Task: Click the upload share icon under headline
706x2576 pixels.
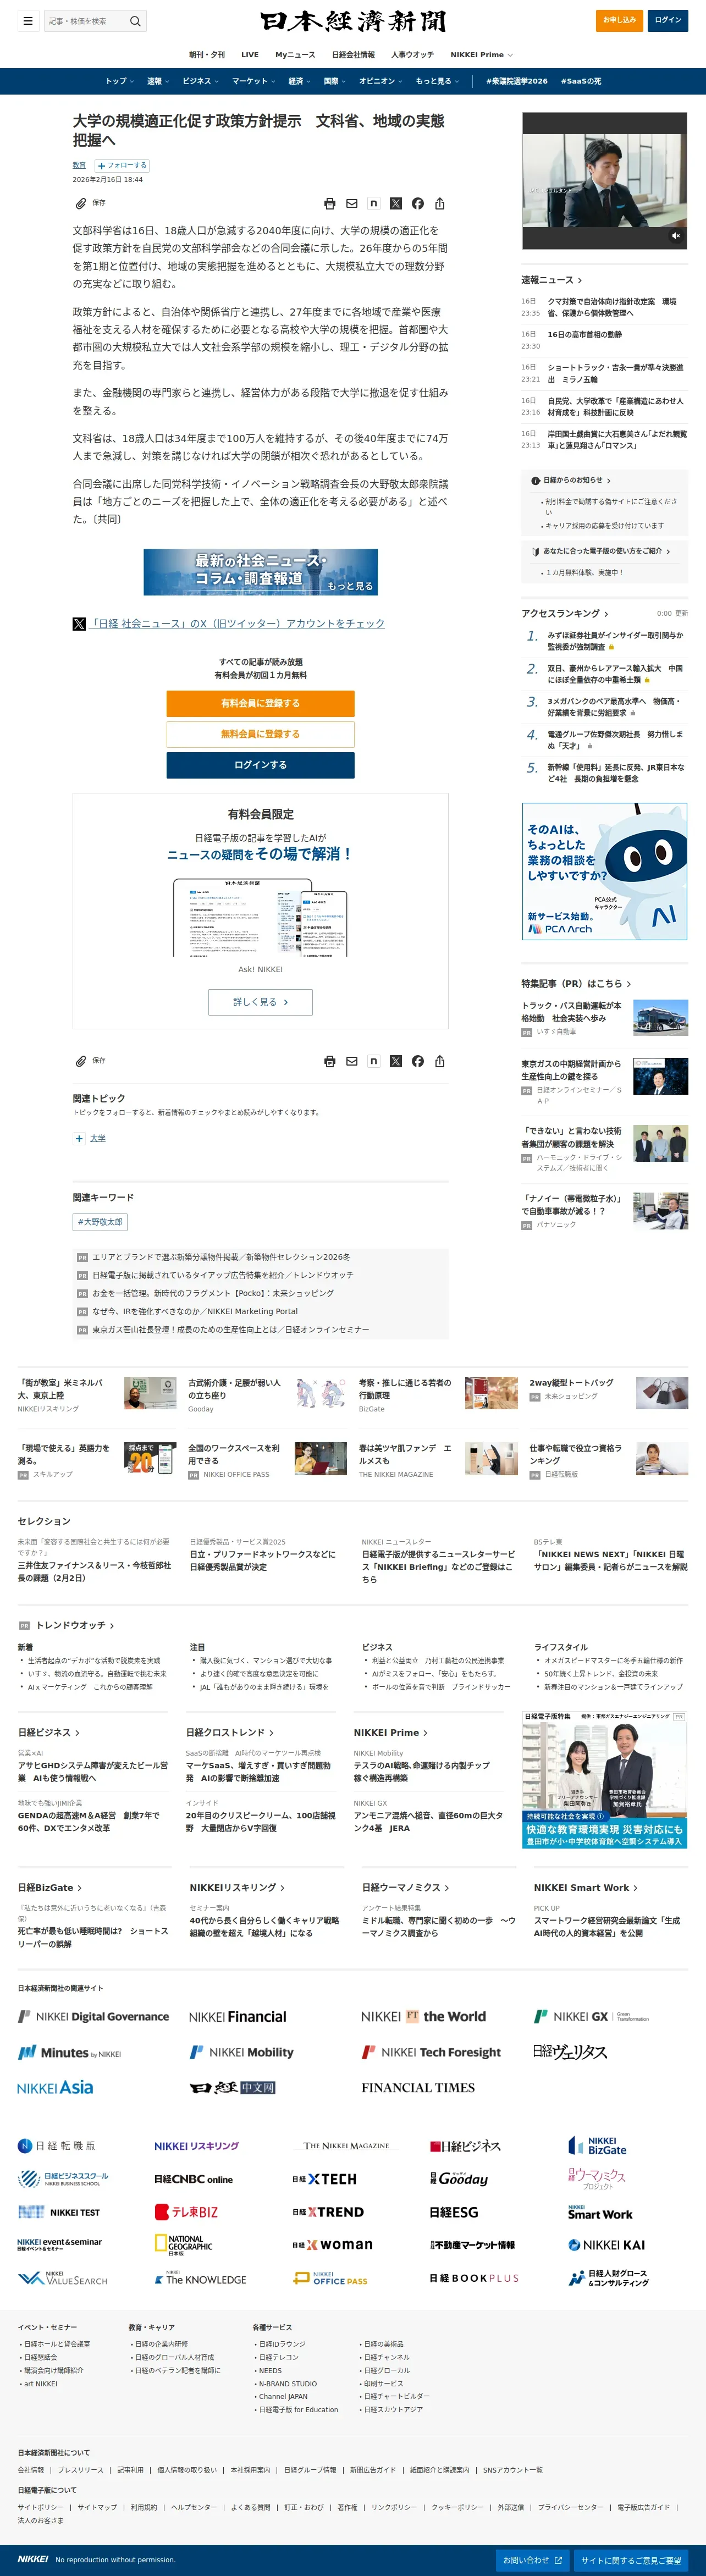Action: click(440, 203)
